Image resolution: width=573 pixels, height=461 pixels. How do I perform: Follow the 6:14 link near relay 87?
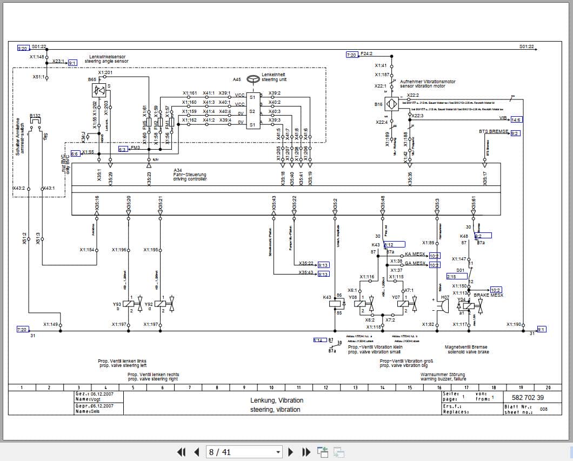(320, 340)
